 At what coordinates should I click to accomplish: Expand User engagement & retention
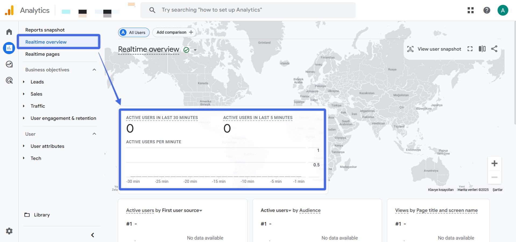pos(24,118)
